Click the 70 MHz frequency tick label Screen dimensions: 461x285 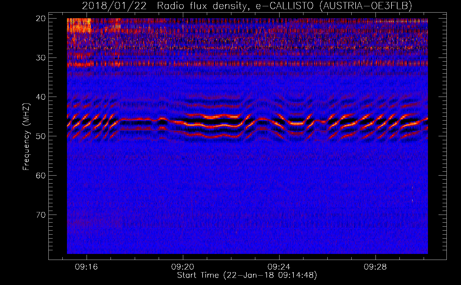(x=41, y=215)
